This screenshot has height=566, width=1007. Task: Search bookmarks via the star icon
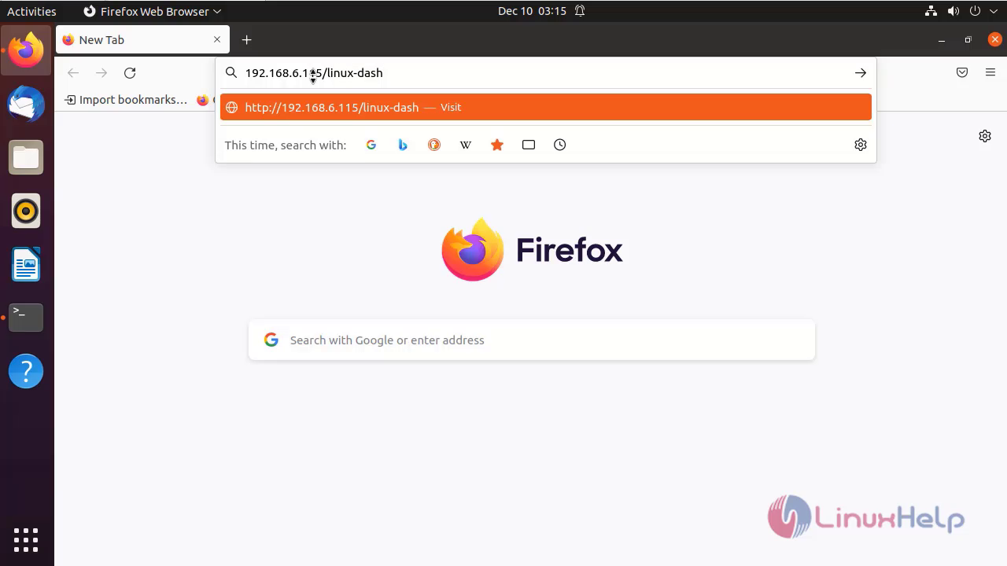pyautogui.click(x=497, y=145)
